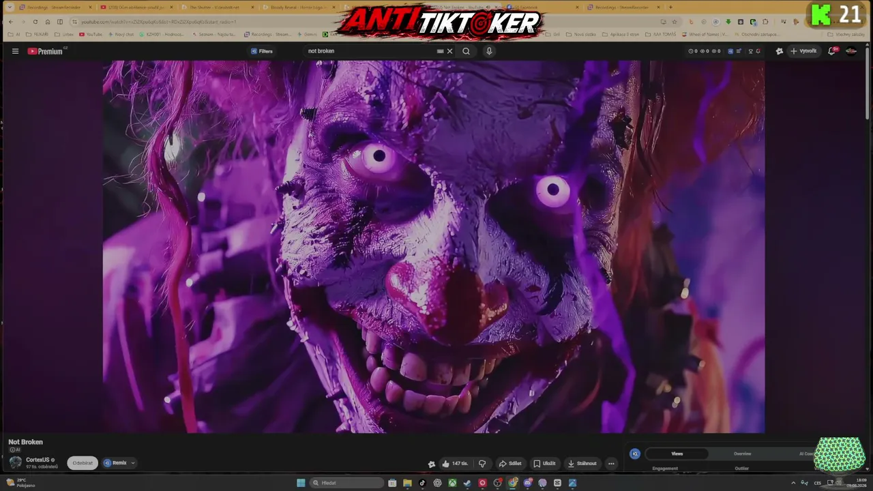Open TikTok from the taskbar
873x491 pixels.
[x=422, y=483]
